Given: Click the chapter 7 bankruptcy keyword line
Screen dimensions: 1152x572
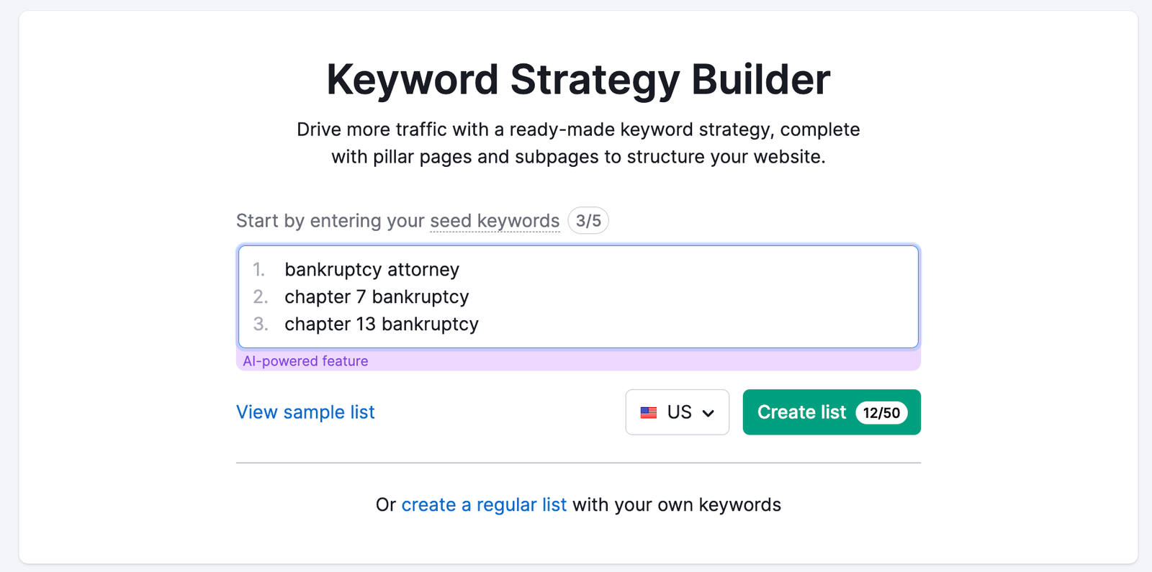Looking at the screenshot, I should pos(377,297).
